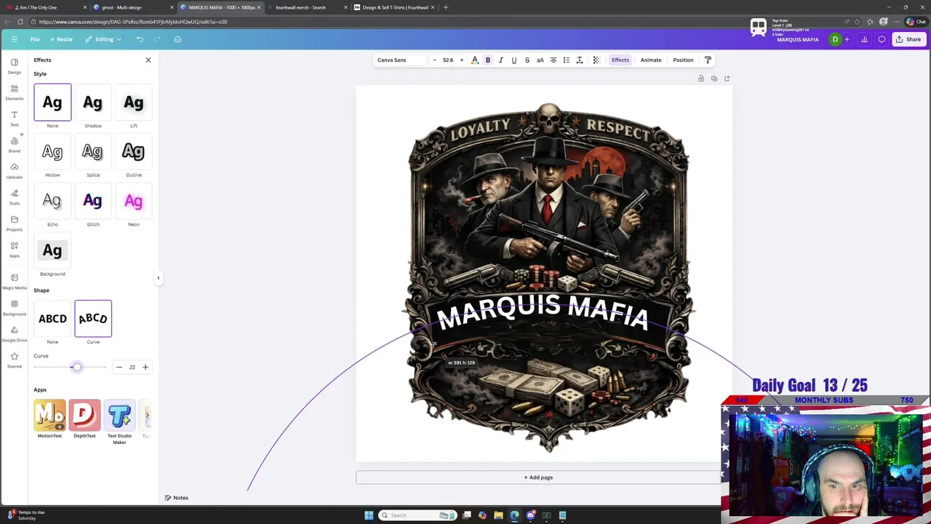This screenshot has height=524, width=931.
Task: Decrease curve value with minus
Action: point(119,367)
